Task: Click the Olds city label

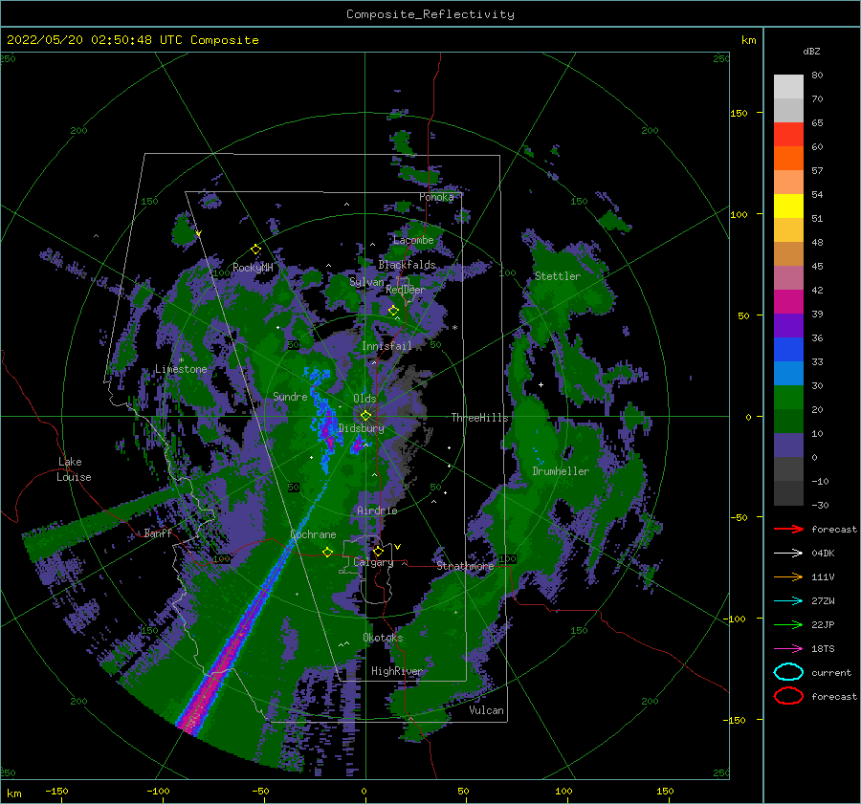Action: [x=364, y=399]
